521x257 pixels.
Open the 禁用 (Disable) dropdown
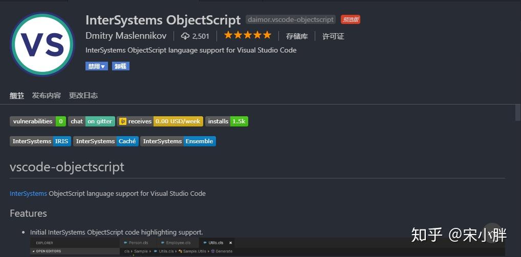[x=97, y=66]
